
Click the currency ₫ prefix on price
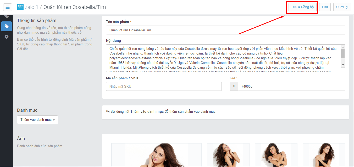click(234, 86)
